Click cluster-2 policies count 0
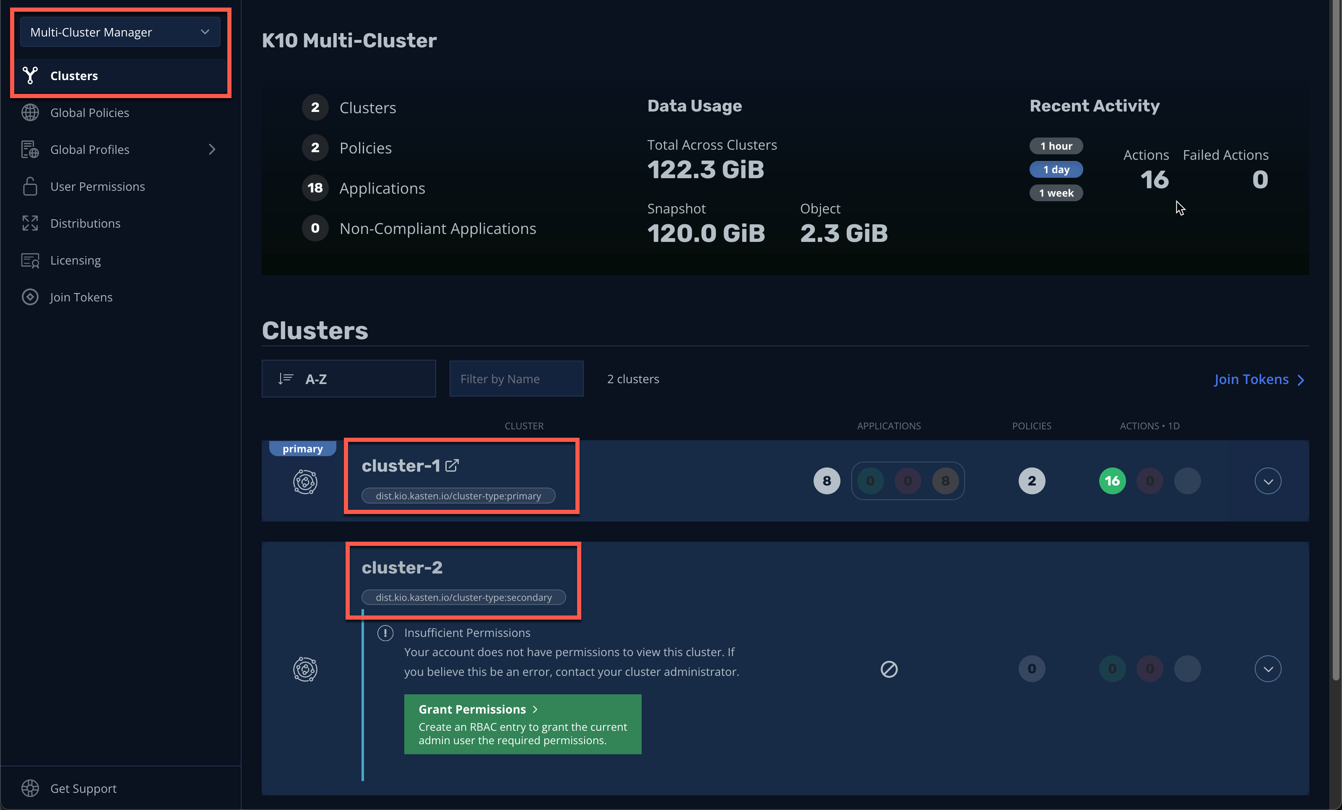 coord(1032,669)
